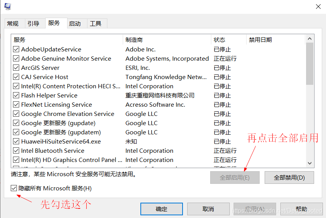Uncheck Google Chrome Elevation Service checkbox
This screenshot has height=218, width=326.
[16, 114]
